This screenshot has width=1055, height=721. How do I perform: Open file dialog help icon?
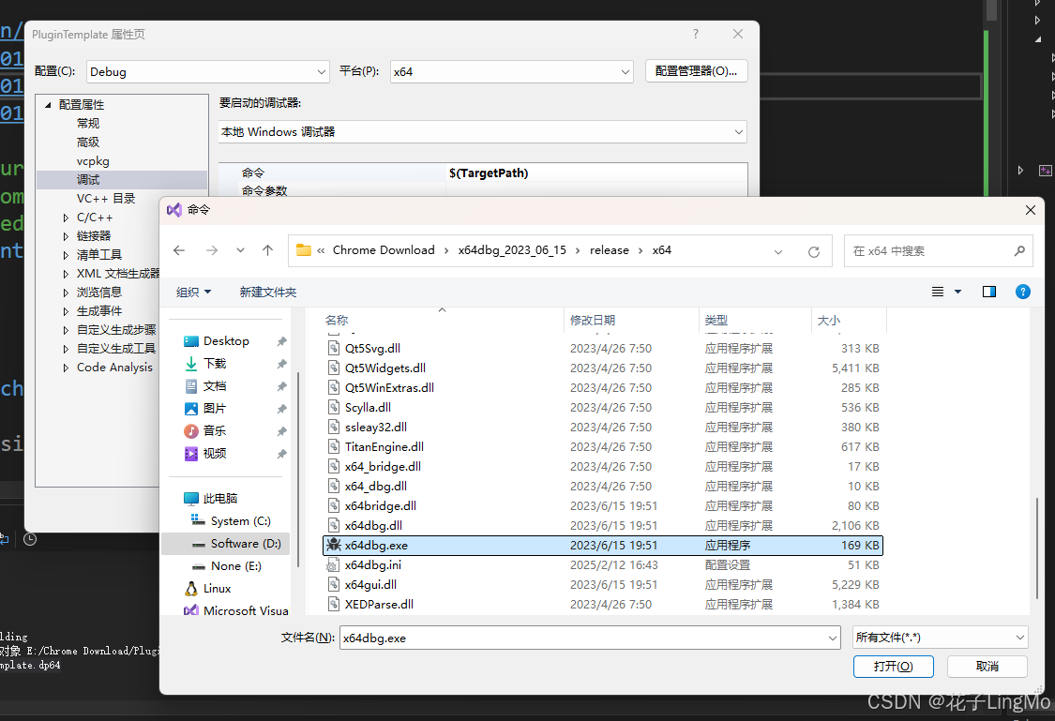tap(1023, 292)
